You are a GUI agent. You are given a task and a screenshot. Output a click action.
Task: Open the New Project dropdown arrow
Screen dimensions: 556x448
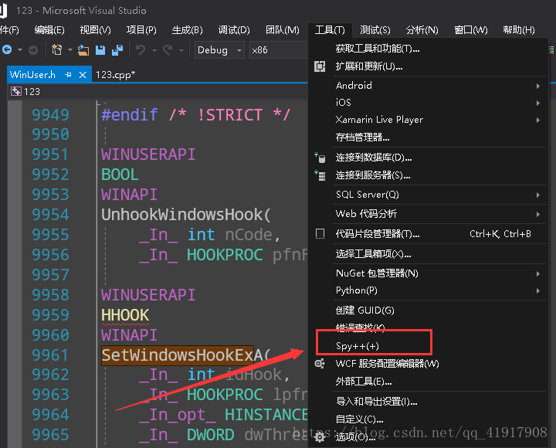70,50
